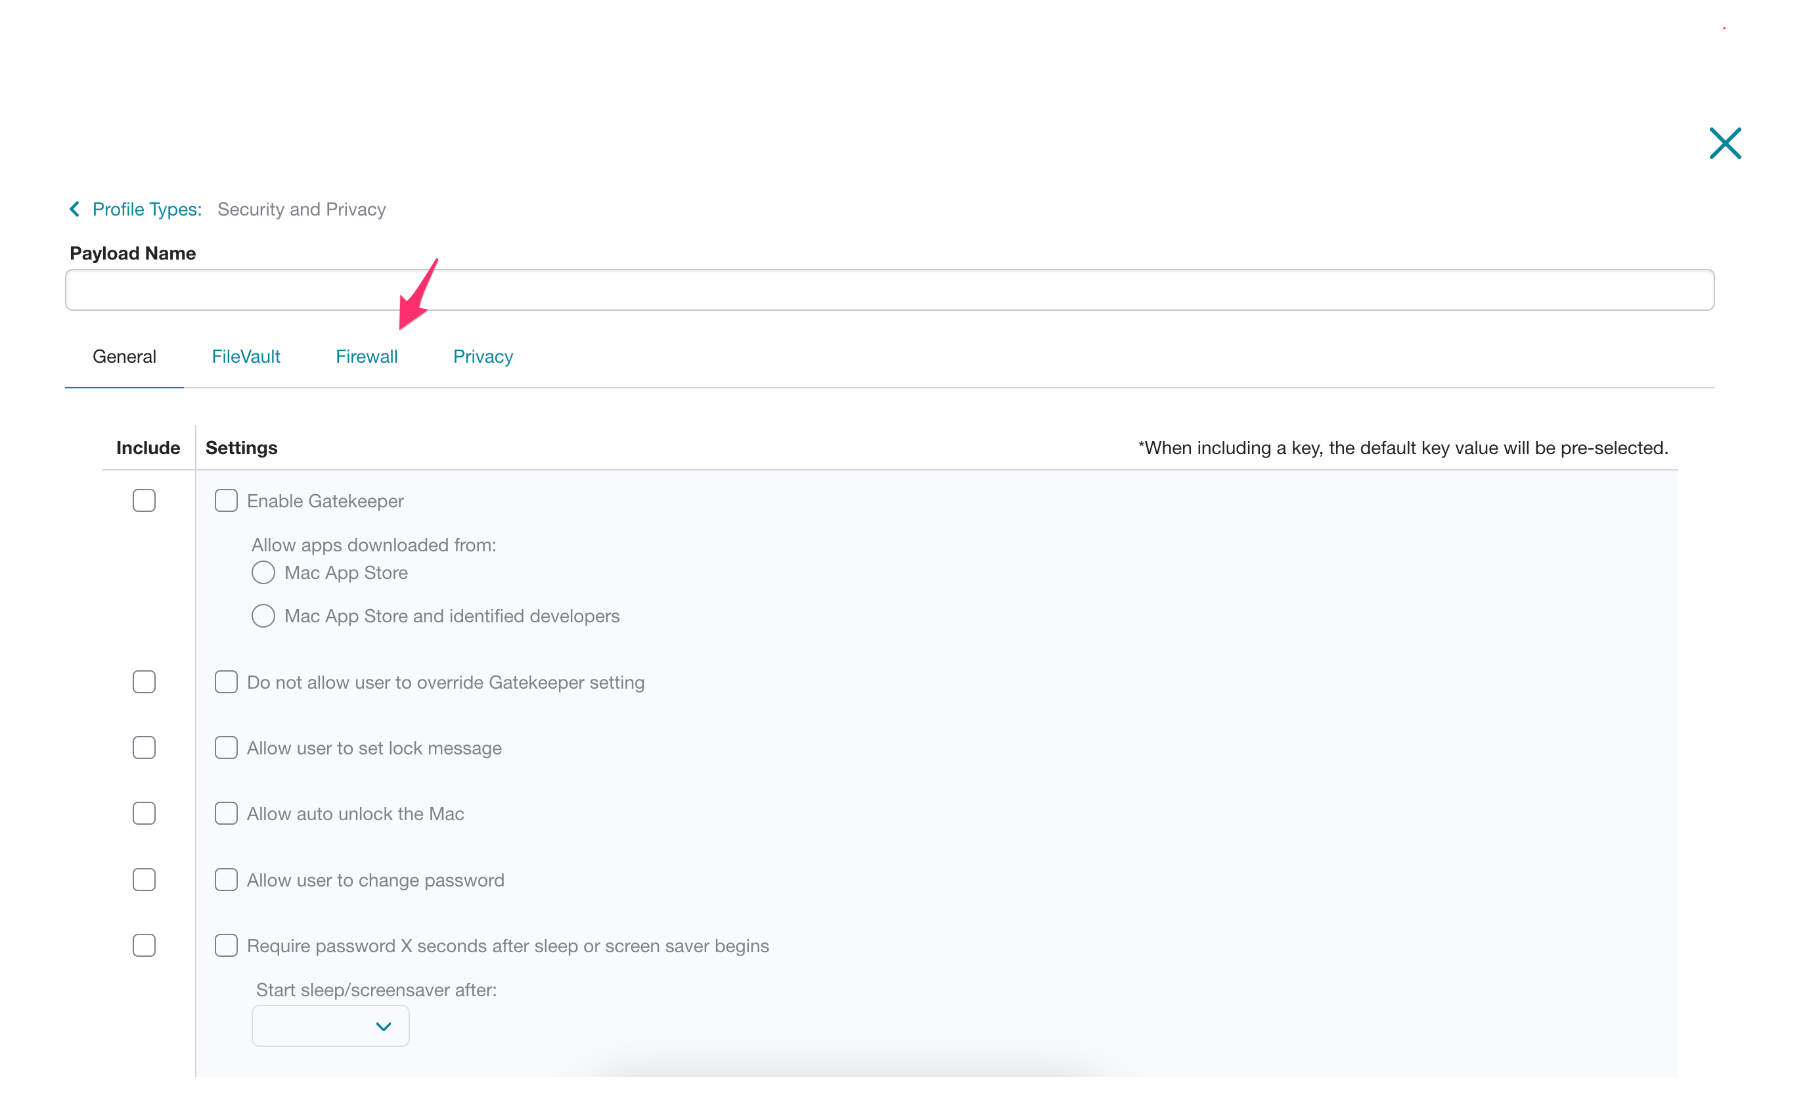Go back via the Profile Types chevron icon
This screenshot has height=1104, width=1809.
click(75, 210)
